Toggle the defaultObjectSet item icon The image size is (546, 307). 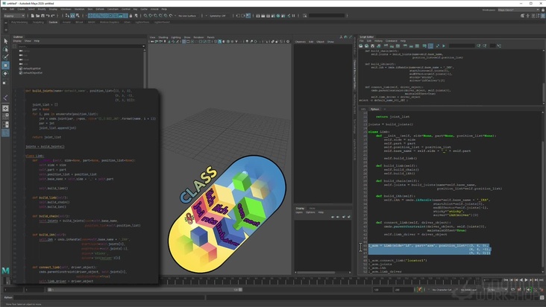22,73
